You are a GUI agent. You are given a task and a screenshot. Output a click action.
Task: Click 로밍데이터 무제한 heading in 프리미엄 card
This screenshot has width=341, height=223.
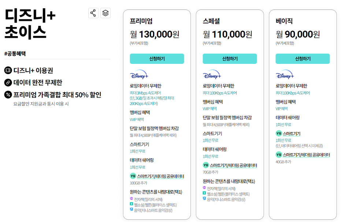click(x=146, y=86)
